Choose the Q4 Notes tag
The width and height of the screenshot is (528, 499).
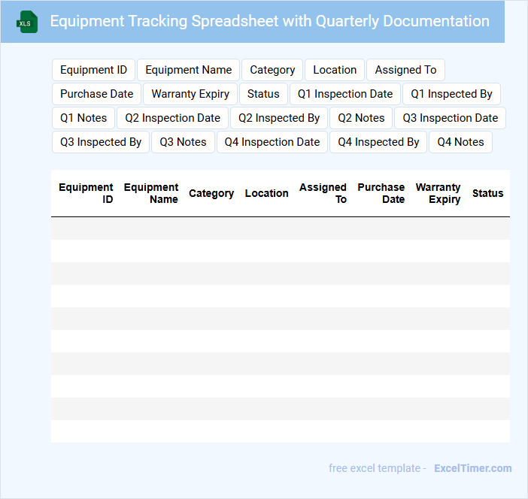(x=460, y=142)
